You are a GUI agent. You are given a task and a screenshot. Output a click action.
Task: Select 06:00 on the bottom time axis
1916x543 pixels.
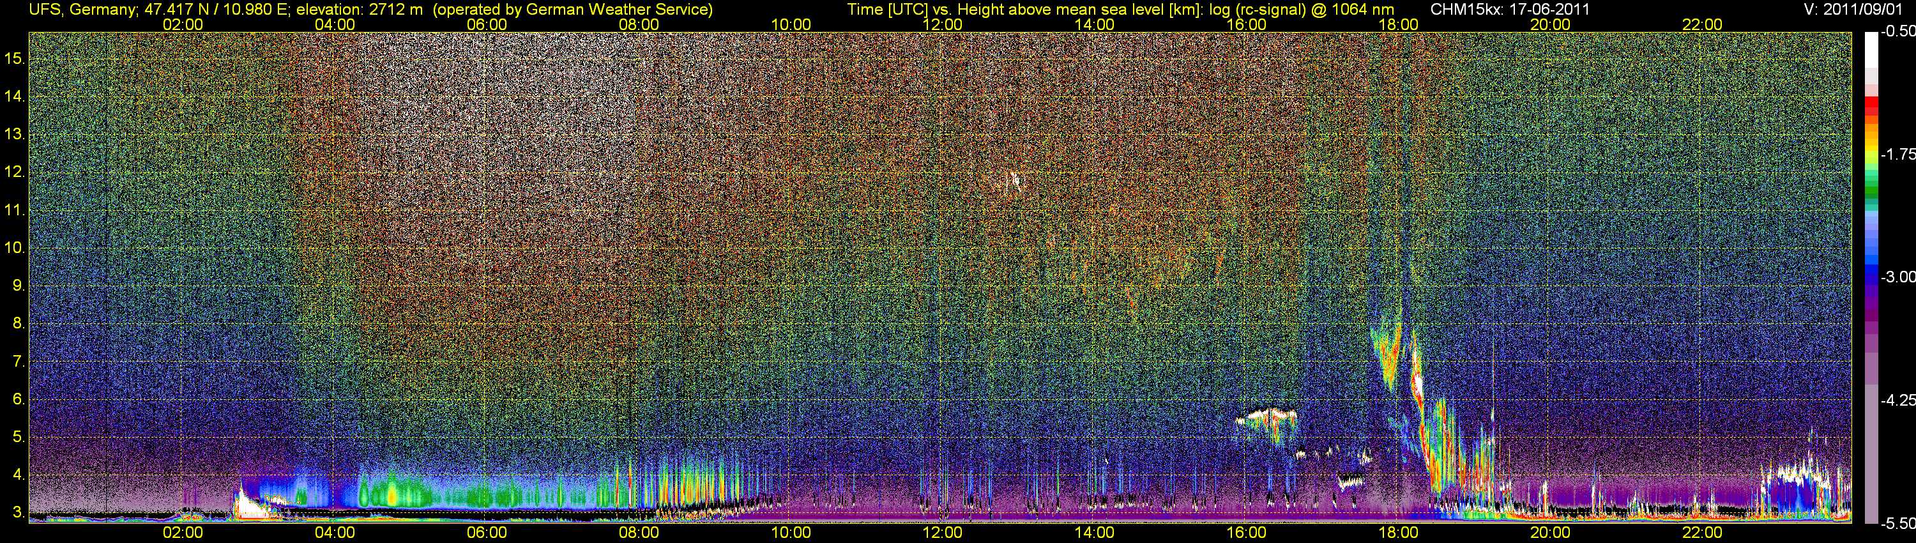(x=487, y=533)
